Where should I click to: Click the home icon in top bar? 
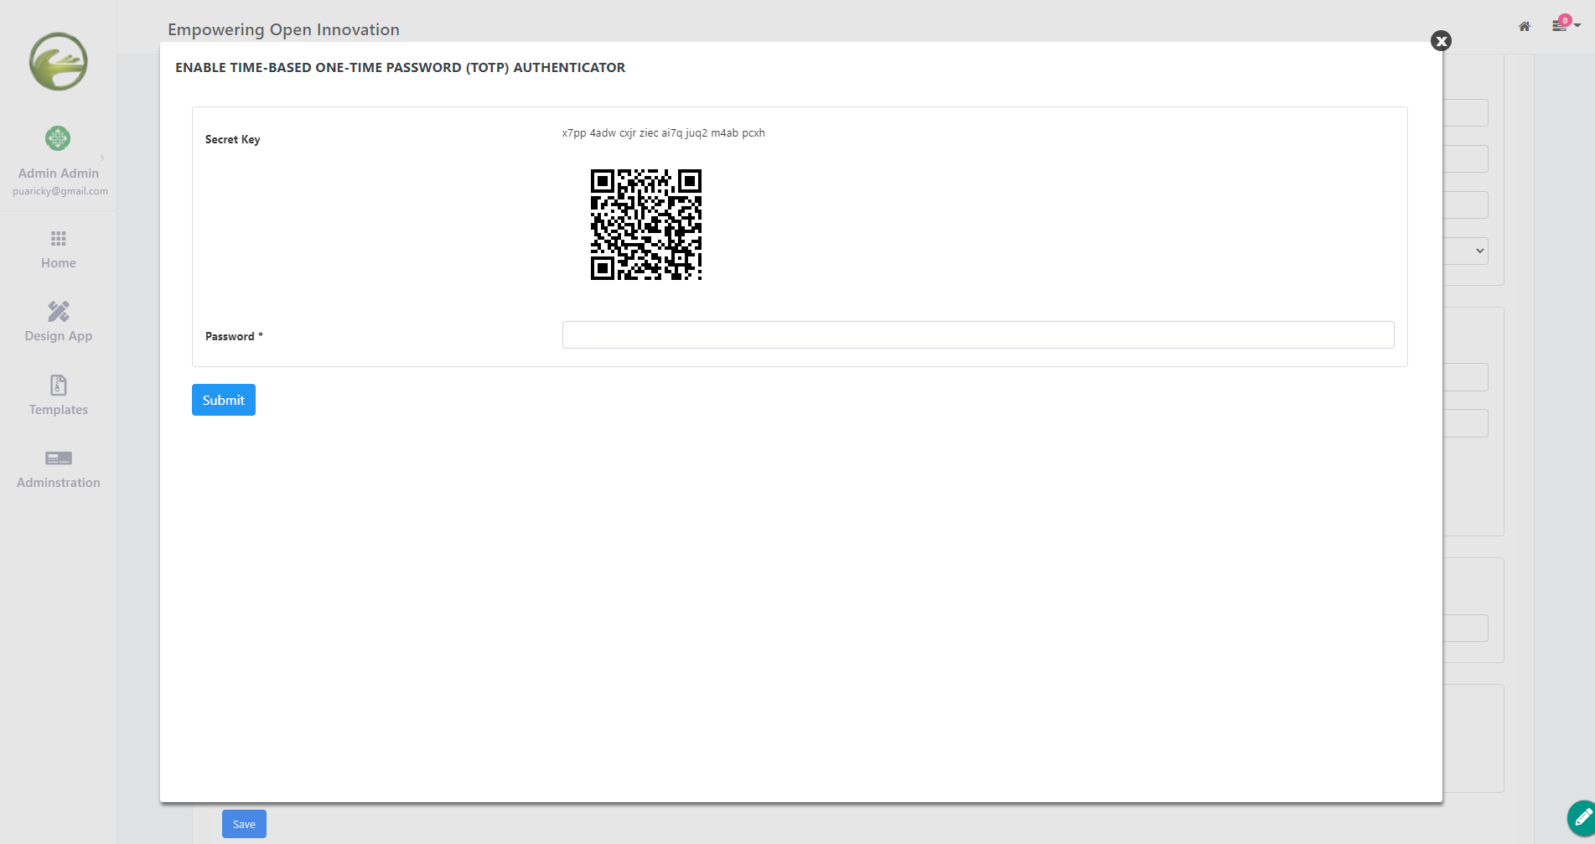[x=1525, y=27]
